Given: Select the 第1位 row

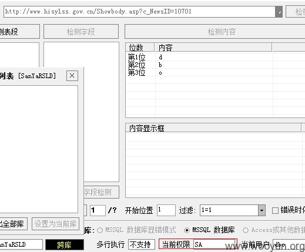Looking at the screenshot, I should (x=215, y=57).
